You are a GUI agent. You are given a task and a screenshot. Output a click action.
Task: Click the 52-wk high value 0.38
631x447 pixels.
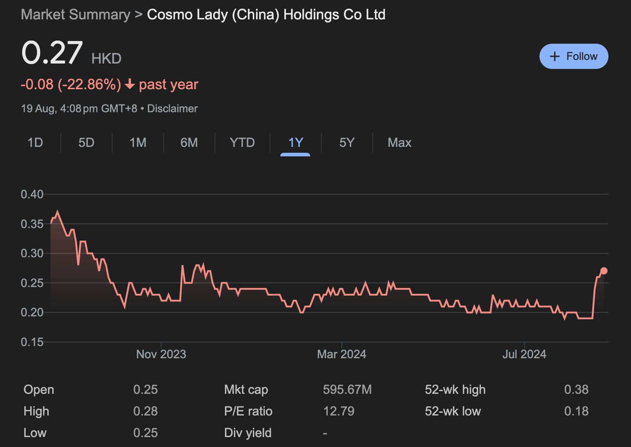[x=576, y=389]
